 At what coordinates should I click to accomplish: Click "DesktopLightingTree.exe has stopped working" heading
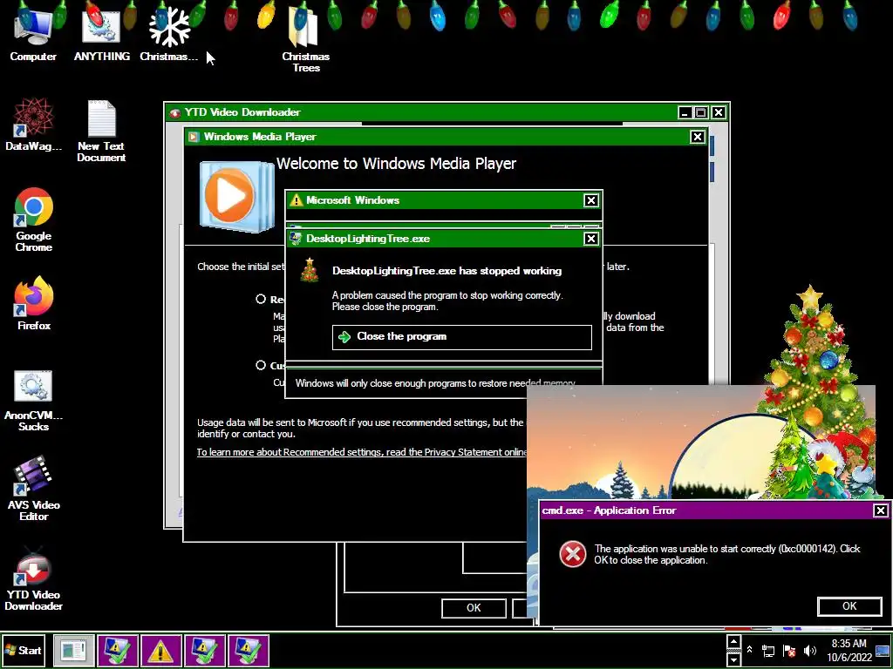click(x=447, y=271)
